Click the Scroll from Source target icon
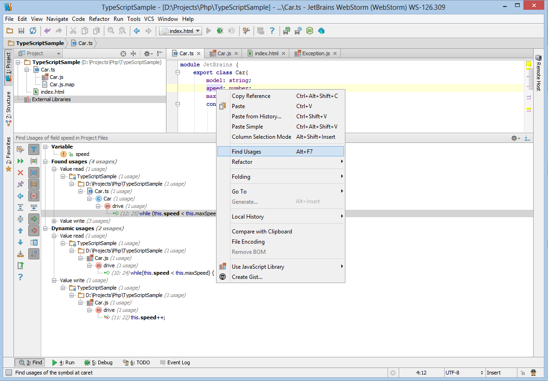The height and width of the screenshot is (381, 548). (x=123, y=53)
